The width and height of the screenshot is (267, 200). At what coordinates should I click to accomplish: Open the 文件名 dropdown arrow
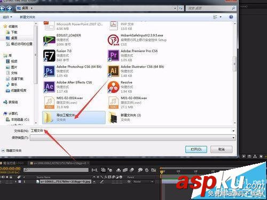pyautogui.click(x=233, y=131)
